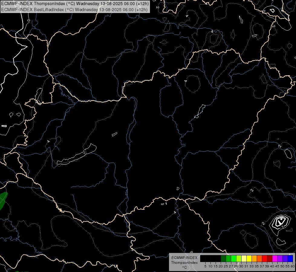Image resolution: width=296 pixels, height=272 pixels.
Task: Click the ThompsonIndex title line at top
Action: pyautogui.click(x=75, y=4)
